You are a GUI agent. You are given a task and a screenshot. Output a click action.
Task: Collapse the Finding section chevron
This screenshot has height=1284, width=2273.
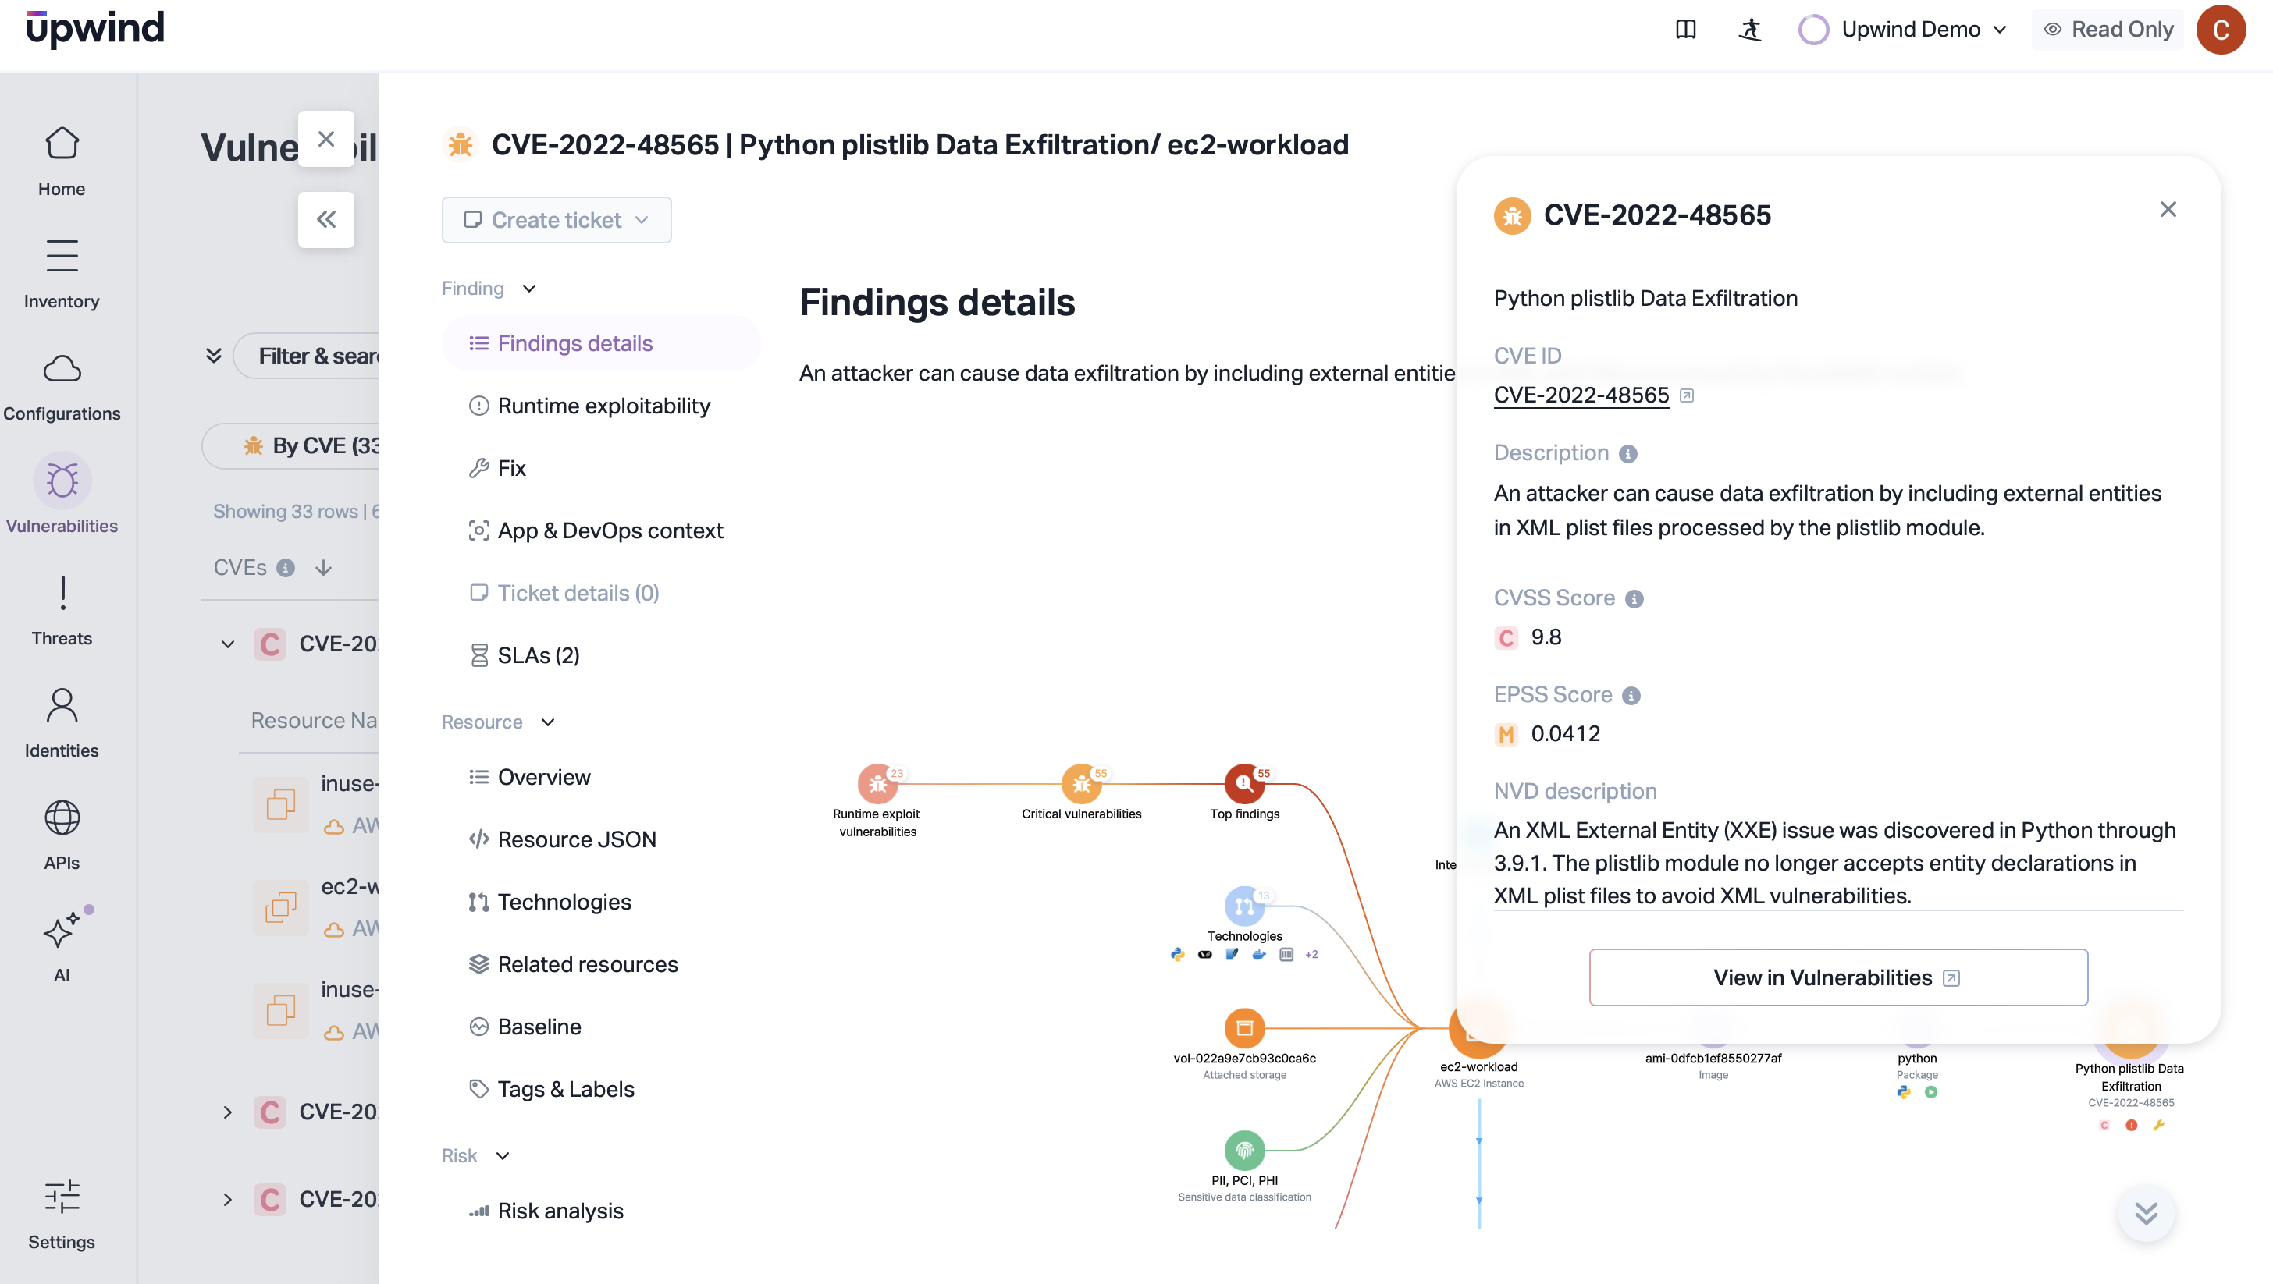[x=529, y=289]
